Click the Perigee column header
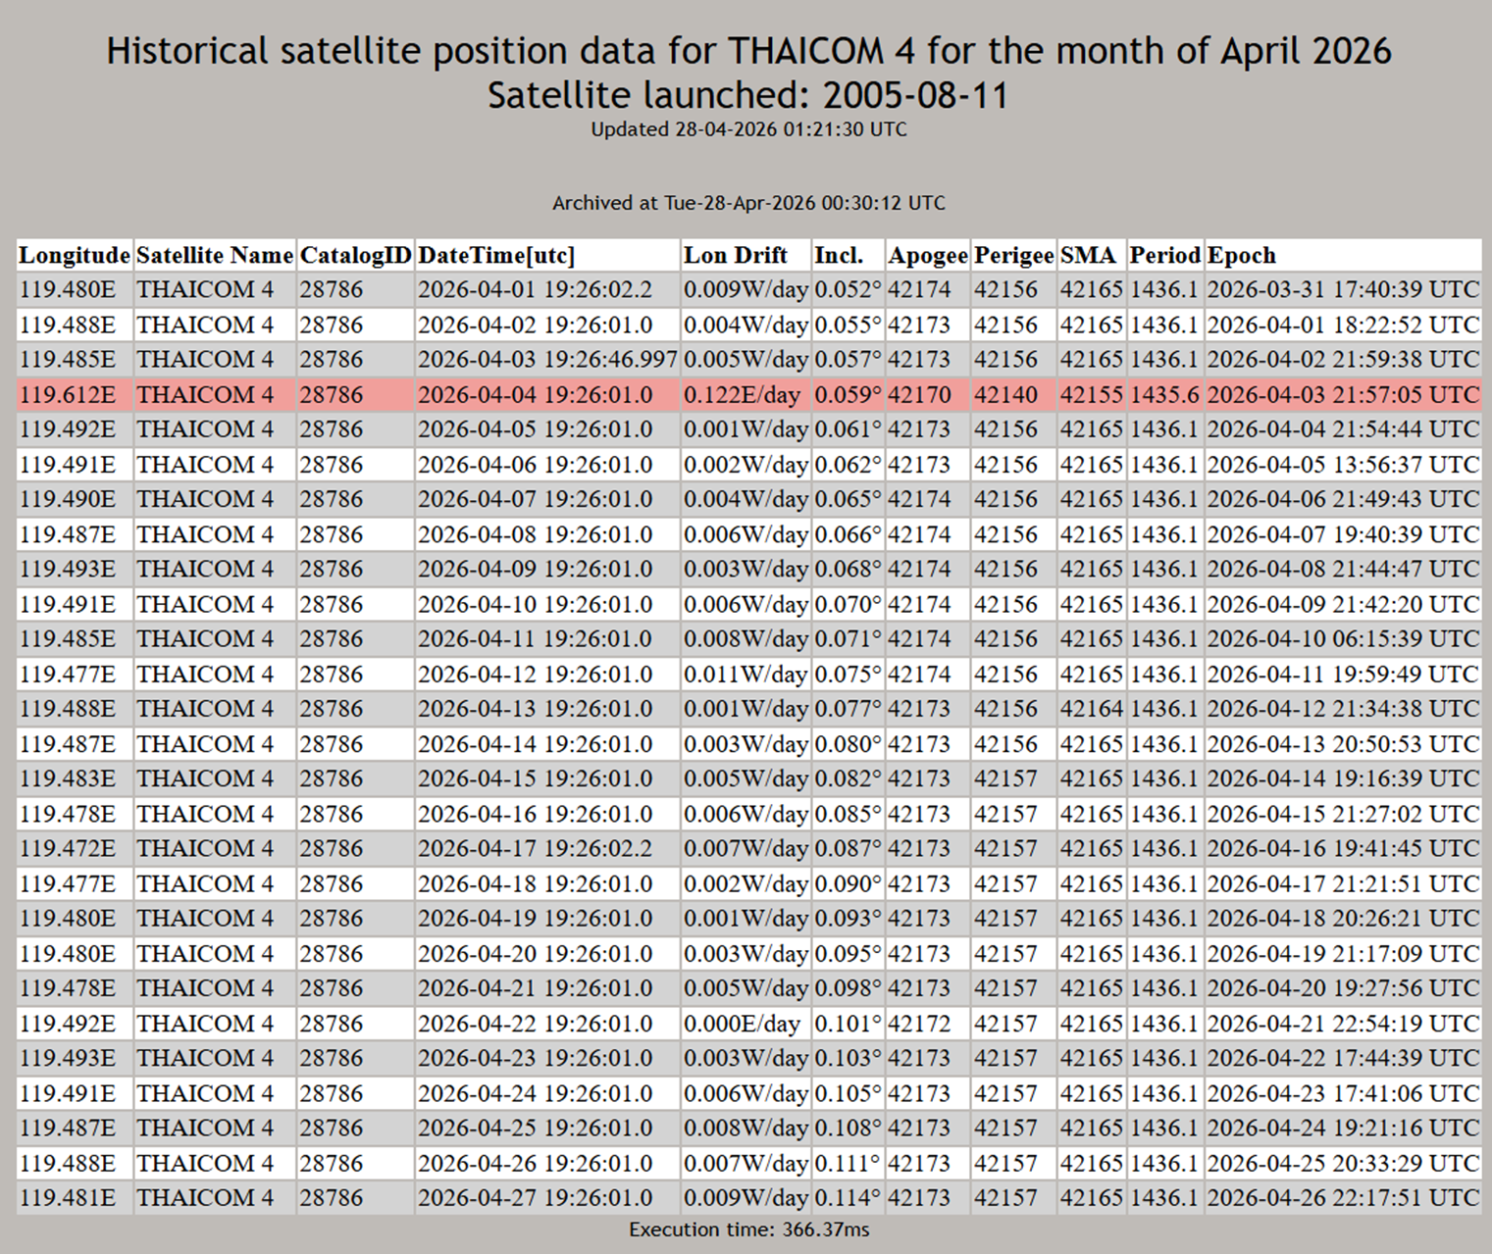Screen dimensions: 1492x1254 [1013, 256]
